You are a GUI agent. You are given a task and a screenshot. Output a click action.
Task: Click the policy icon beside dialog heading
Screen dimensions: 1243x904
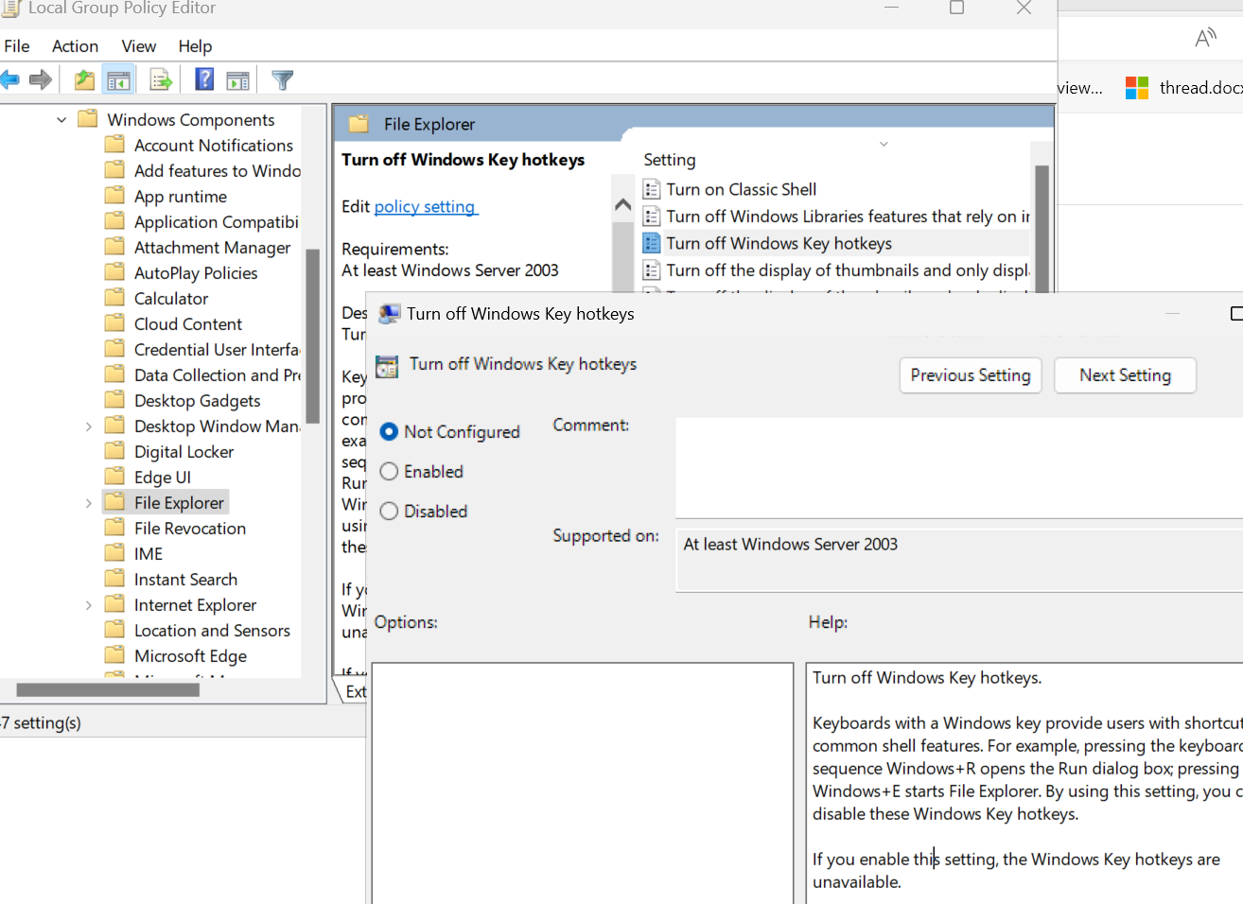tap(387, 366)
